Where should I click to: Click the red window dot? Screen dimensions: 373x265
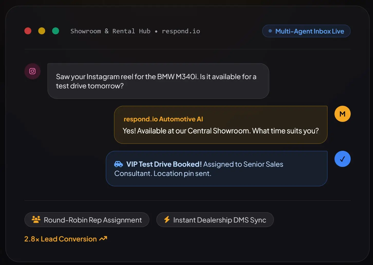[x=28, y=31]
